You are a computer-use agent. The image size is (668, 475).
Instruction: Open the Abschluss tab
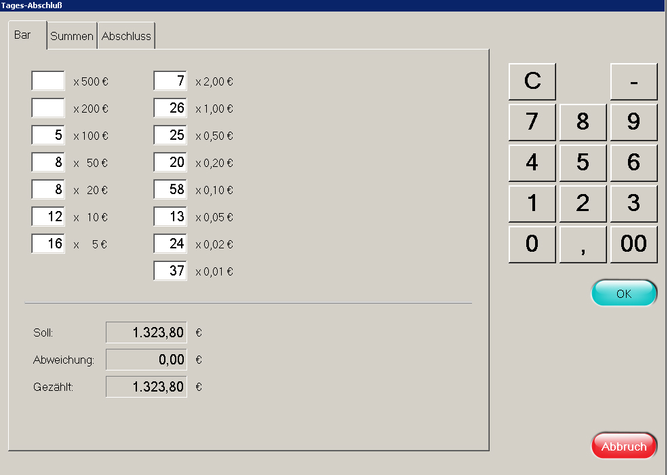click(x=126, y=37)
